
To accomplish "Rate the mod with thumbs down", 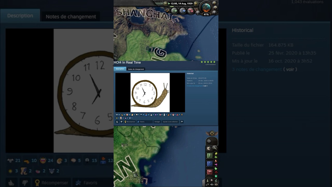I will [x=121, y=122].
